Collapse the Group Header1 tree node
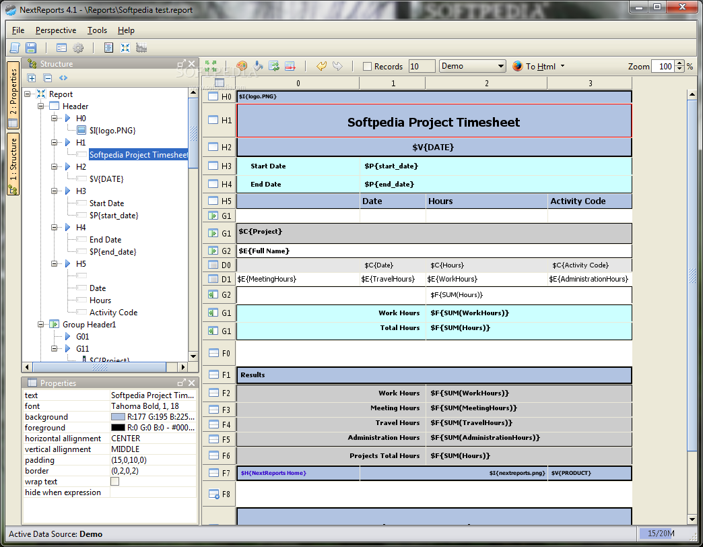The image size is (703, 547). (x=41, y=324)
